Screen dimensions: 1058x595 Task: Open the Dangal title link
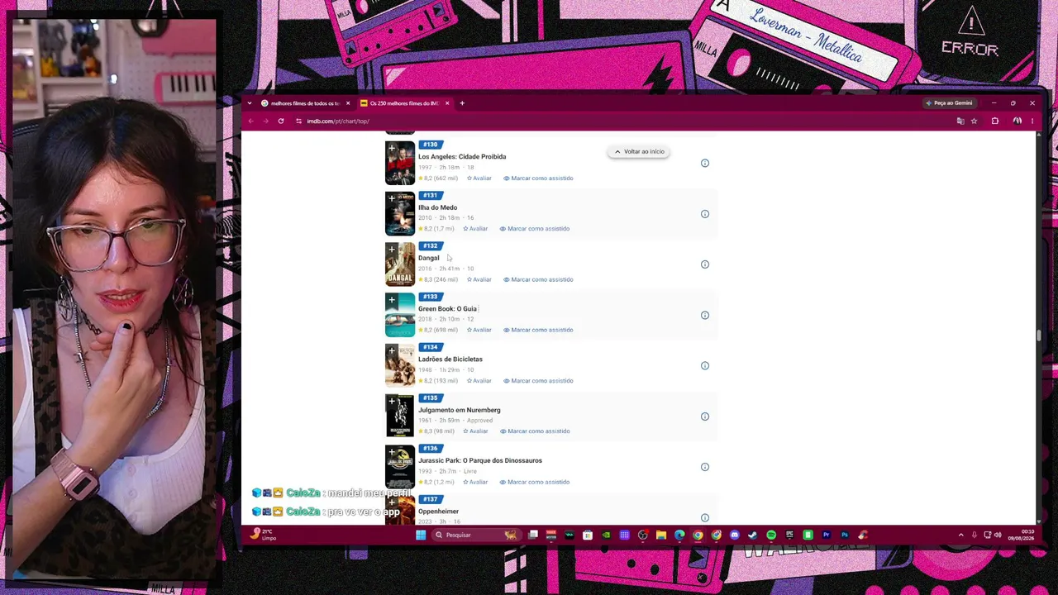coord(429,258)
